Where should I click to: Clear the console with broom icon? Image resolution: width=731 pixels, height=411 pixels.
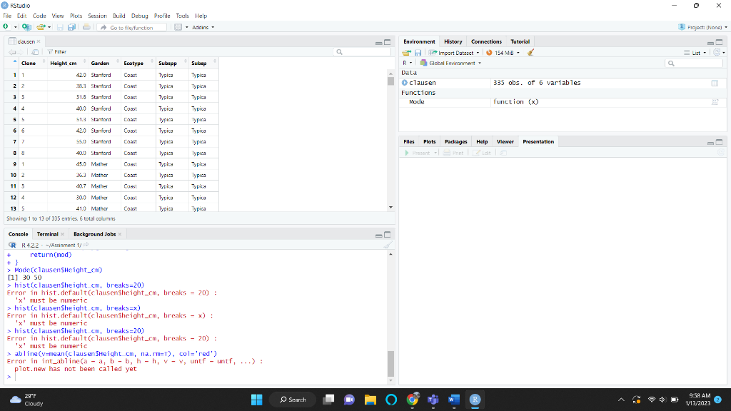(388, 245)
